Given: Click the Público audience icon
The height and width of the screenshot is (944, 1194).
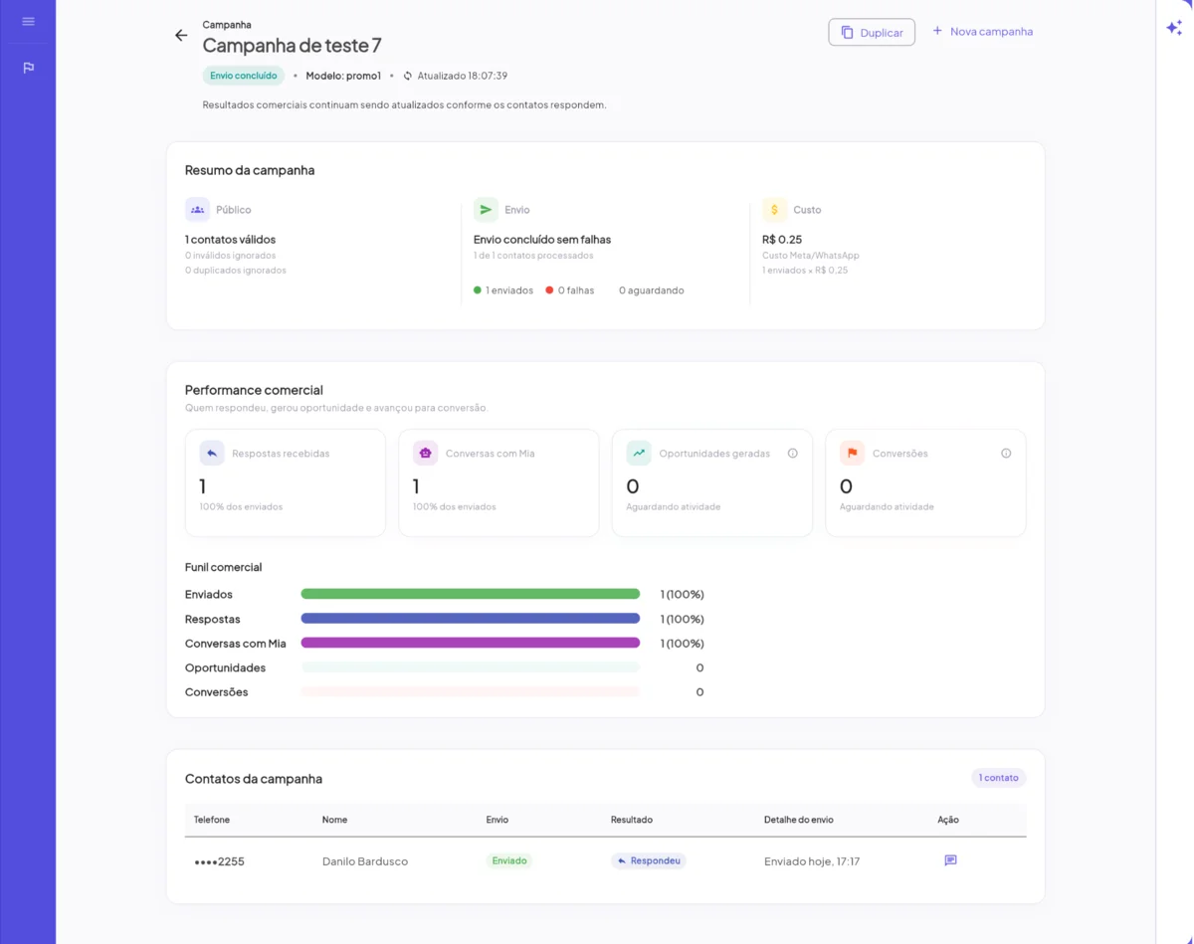Looking at the screenshot, I should [x=197, y=210].
